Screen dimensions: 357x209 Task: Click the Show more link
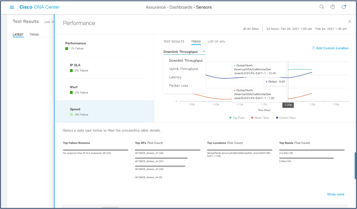336,194
